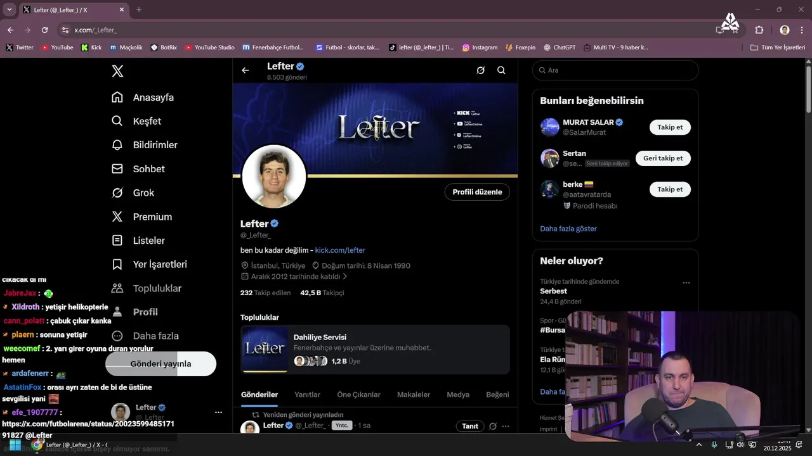Open Grok icon in sidebar
Screen dimensions: 812x456
click(x=117, y=193)
